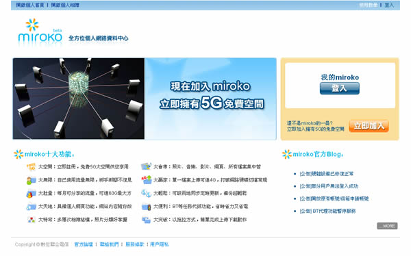Click the blue 登入 button under 我的miroko
Viewport: 411px width, 256px height.
tap(340, 88)
